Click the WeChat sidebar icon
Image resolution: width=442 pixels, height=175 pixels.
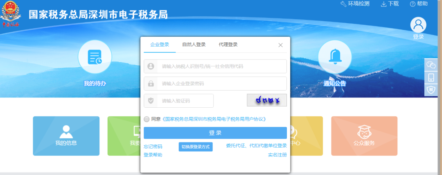(431, 65)
